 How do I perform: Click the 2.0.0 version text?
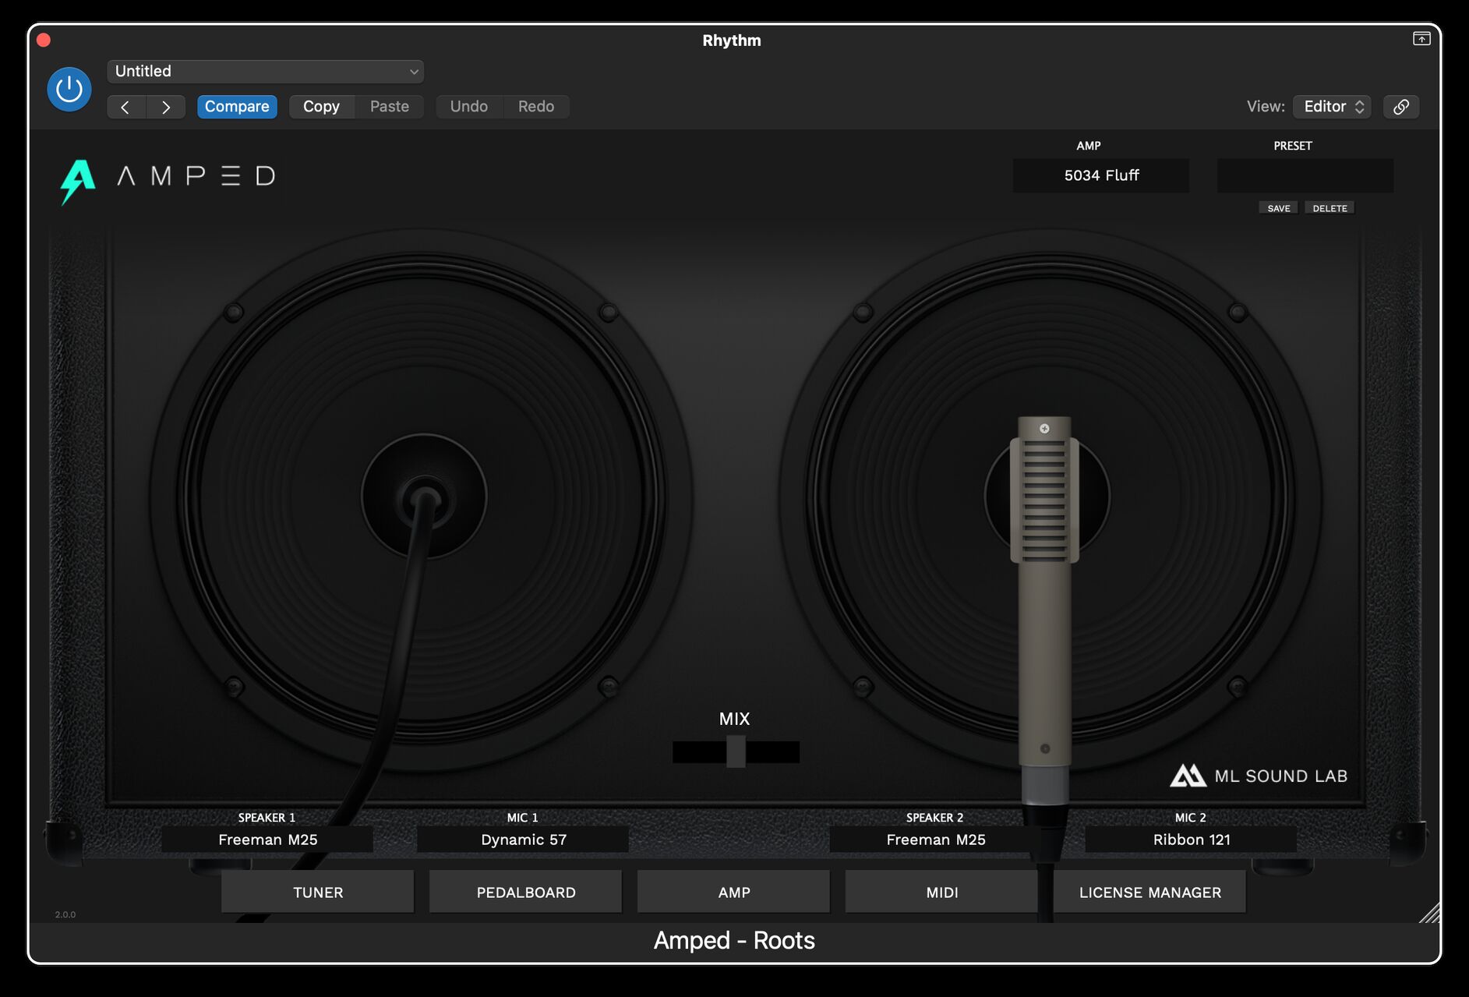click(65, 914)
